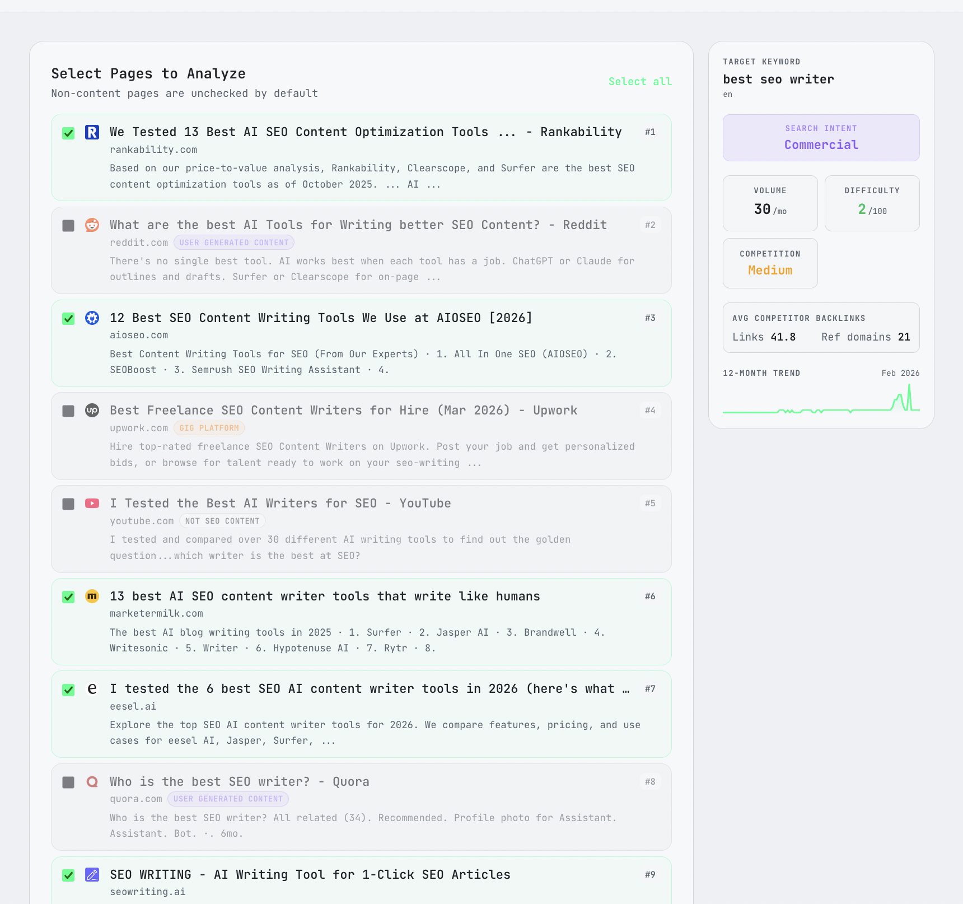Click the 12-month trend chart
Screen dimensions: 963x904
coord(821,399)
